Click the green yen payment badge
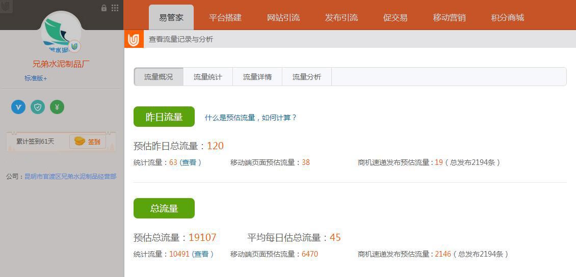 click(57, 107)
